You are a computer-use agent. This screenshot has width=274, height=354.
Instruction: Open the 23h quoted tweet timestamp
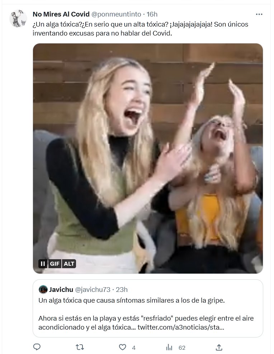pyautogui.click(x=122, y=289)
